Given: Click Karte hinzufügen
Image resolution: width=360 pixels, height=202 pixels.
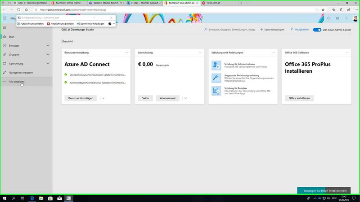Looking at the screenshot, I should [x=272, y=30].
